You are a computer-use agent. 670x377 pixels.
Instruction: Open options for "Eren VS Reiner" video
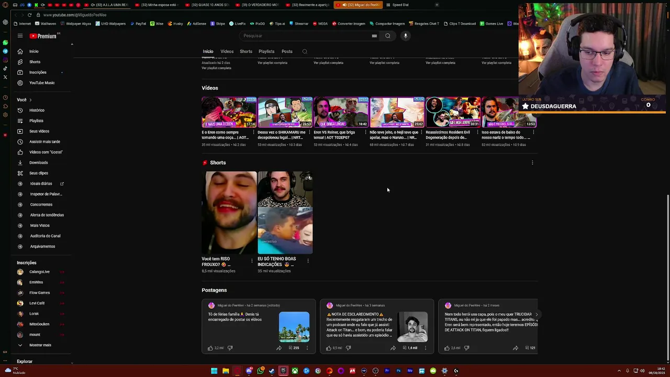point(365,132)
